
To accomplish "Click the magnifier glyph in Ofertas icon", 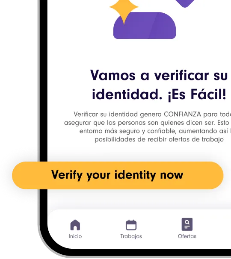I will [x=187, y=222].
